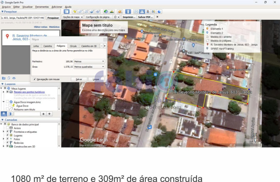Move item up with arrow button
Viewport: 280px width, 182px height.
pos(43,114)
